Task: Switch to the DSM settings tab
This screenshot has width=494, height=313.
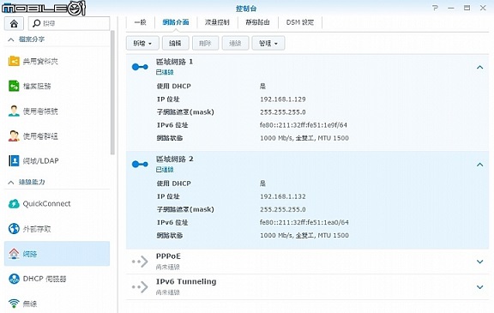Action: coord(300,22)
